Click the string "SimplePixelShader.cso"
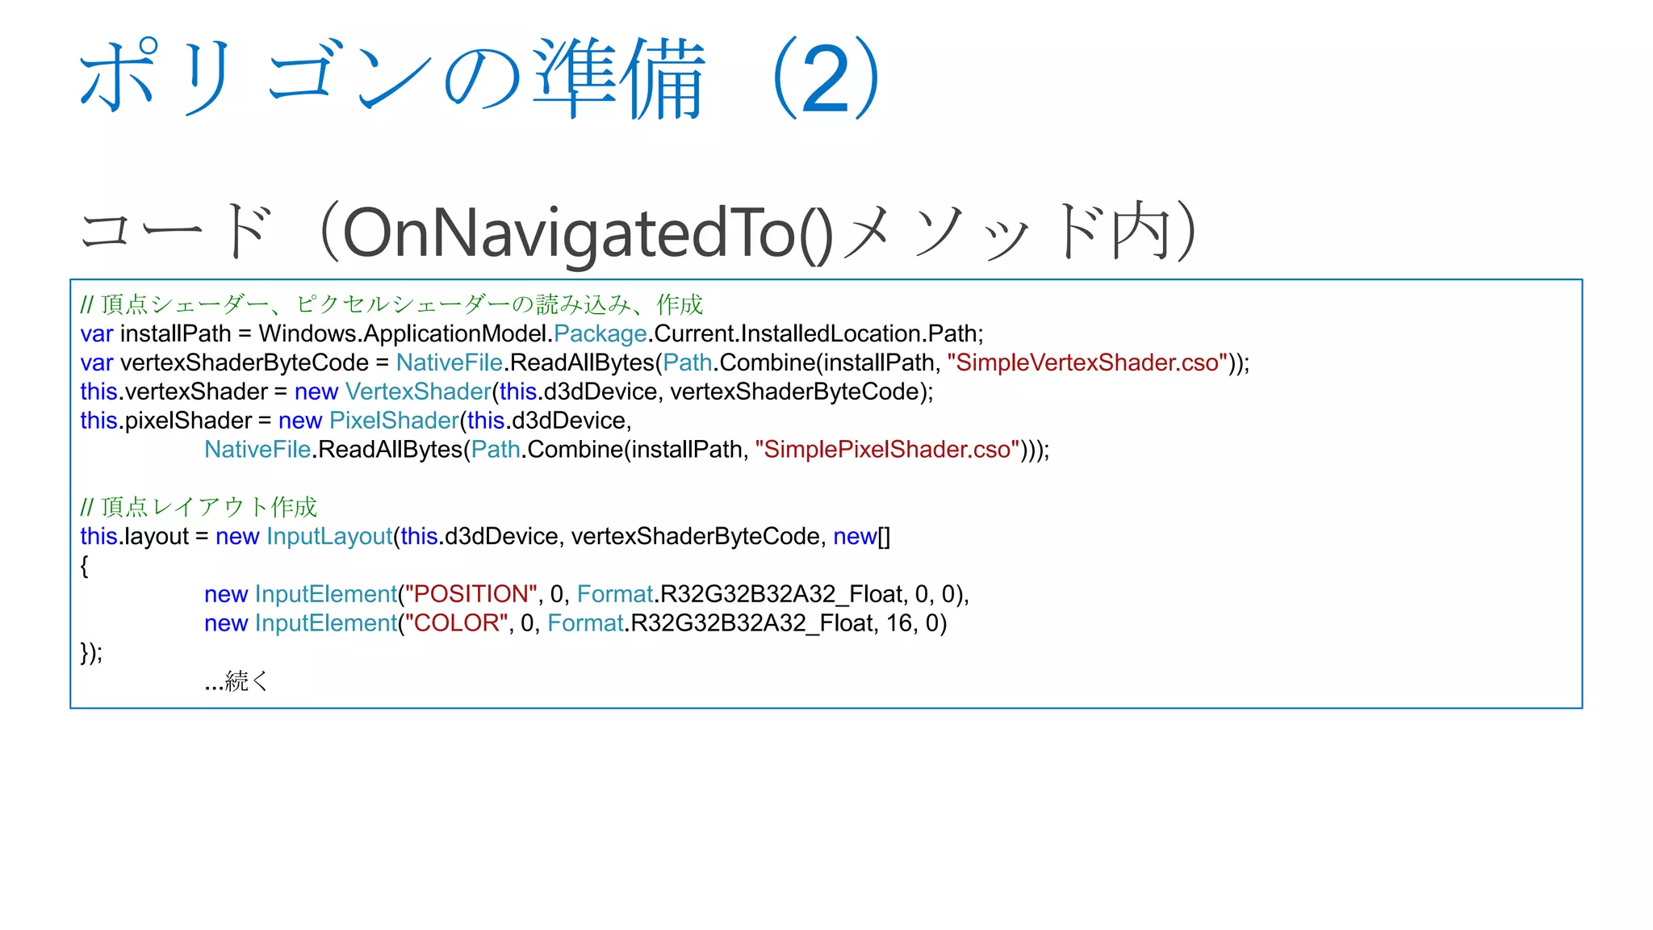The image size is (1653, 930). coord(888,450)
